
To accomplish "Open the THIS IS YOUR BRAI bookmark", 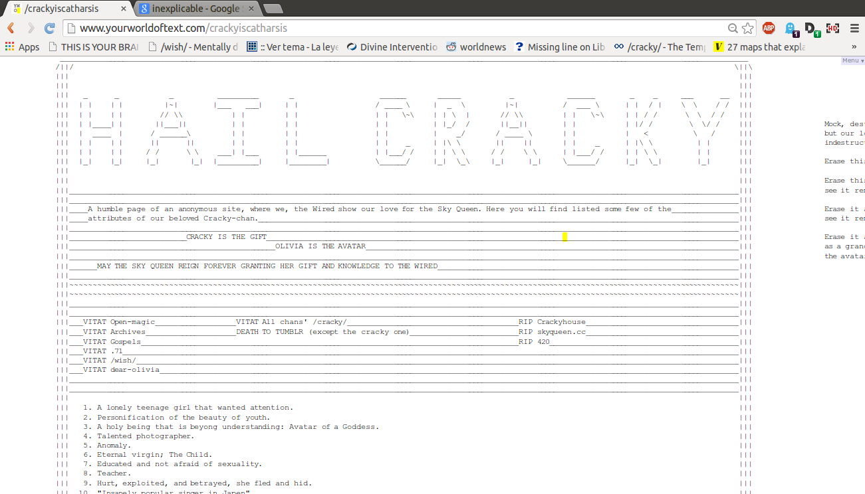I will pos(93,46).
